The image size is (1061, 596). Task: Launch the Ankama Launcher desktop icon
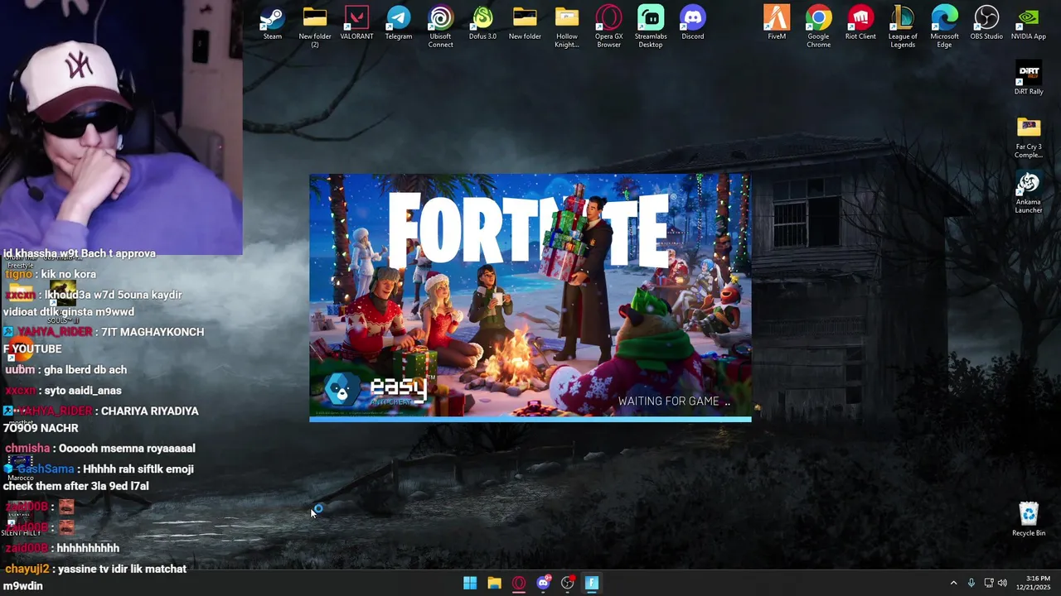[x=1029, y=193]
